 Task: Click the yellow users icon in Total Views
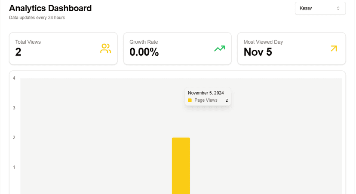[x=106, y=48]
